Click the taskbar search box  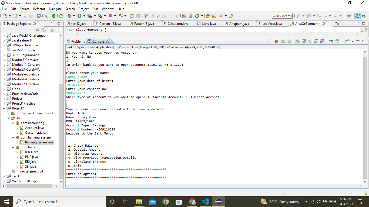(x=59, y=202)
